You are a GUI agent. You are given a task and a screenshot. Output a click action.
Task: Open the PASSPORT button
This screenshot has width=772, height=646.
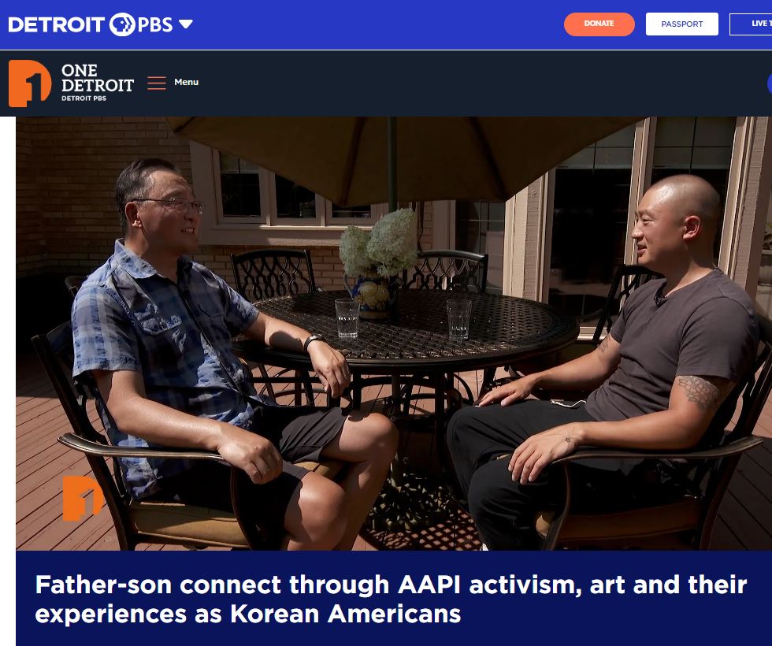point(682,24)
